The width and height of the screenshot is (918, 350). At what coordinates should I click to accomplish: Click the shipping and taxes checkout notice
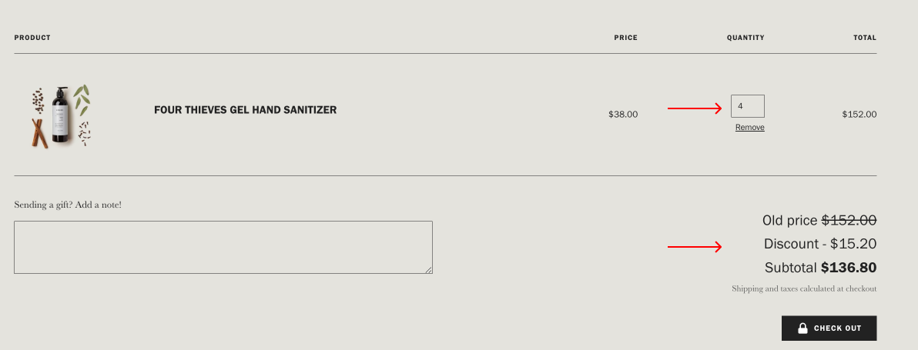(x=804, y=288)
